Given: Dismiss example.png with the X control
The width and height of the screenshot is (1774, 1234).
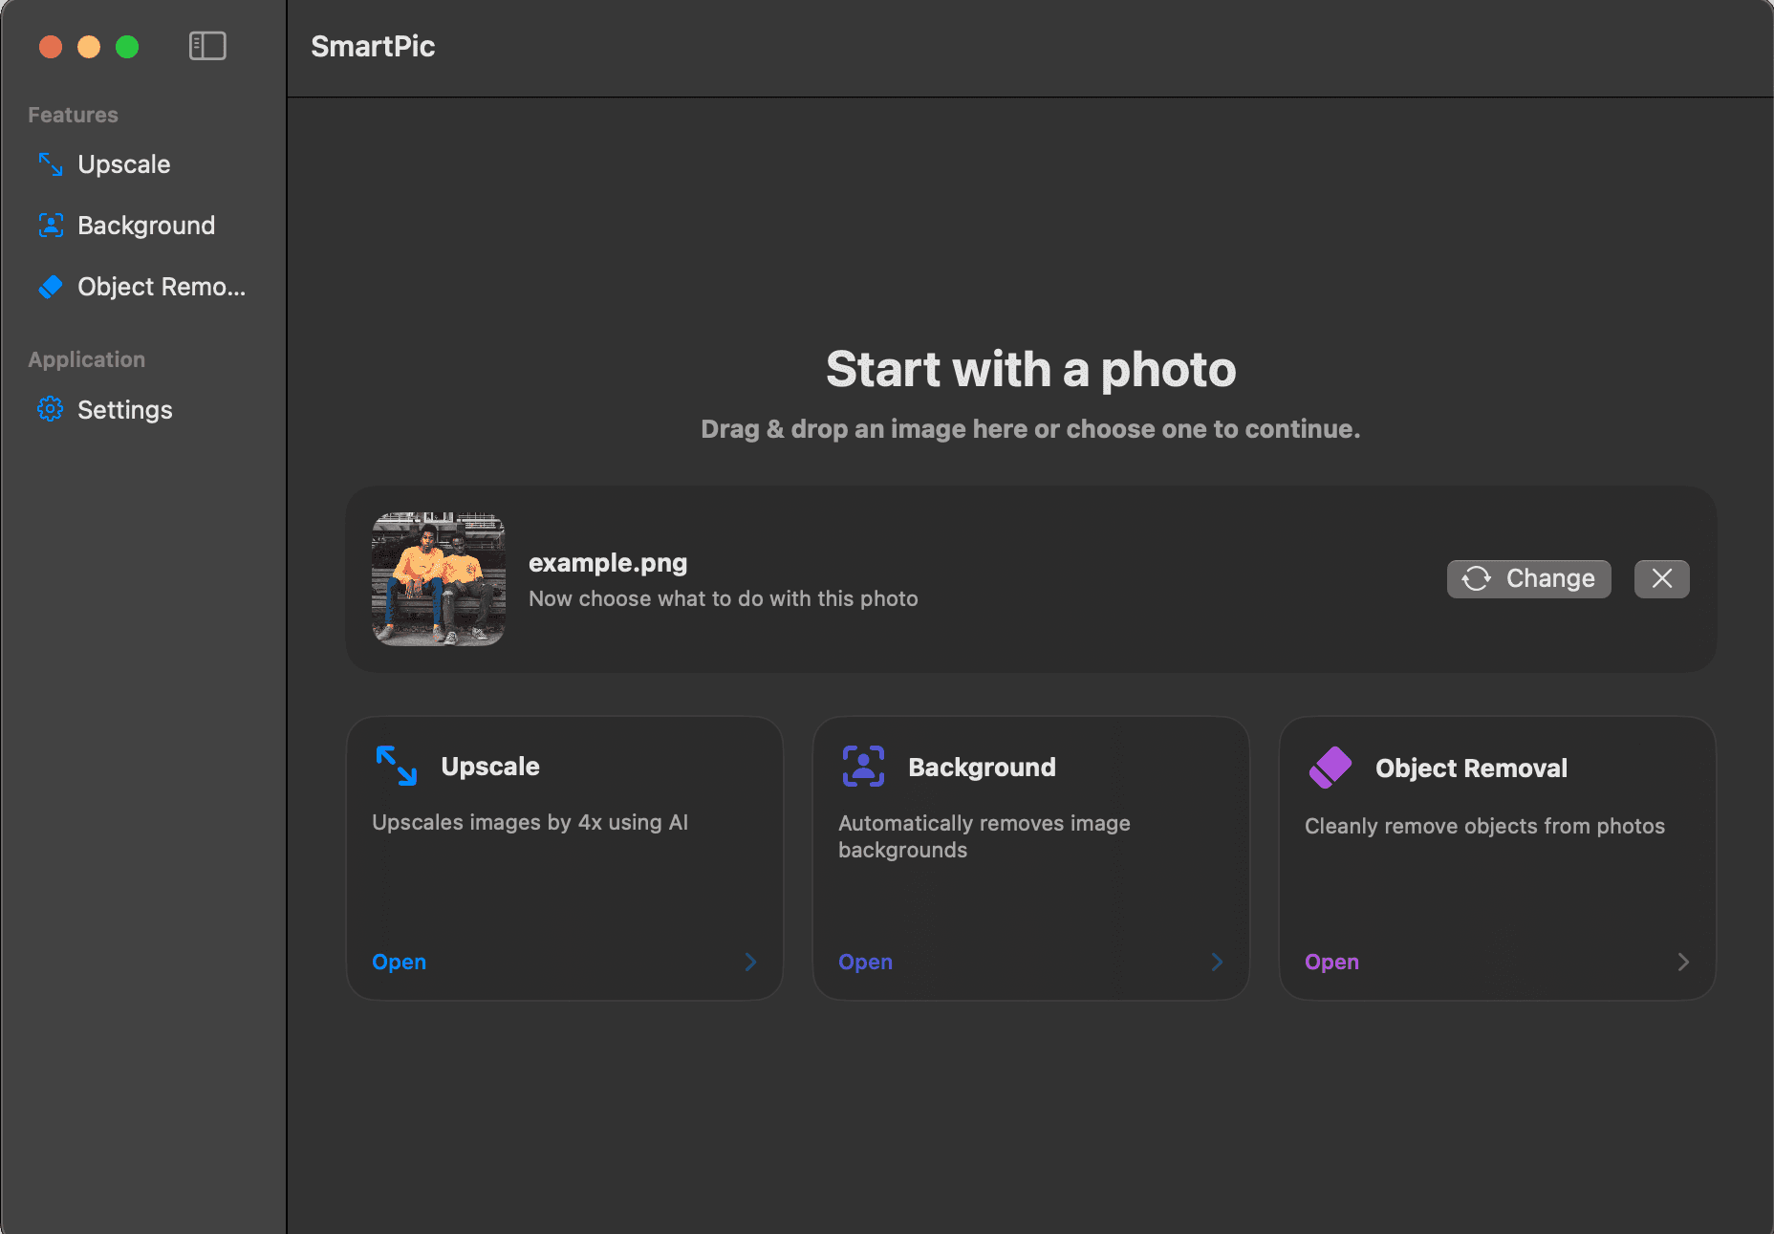Looking at the screenshot, I should (1661, 578).
